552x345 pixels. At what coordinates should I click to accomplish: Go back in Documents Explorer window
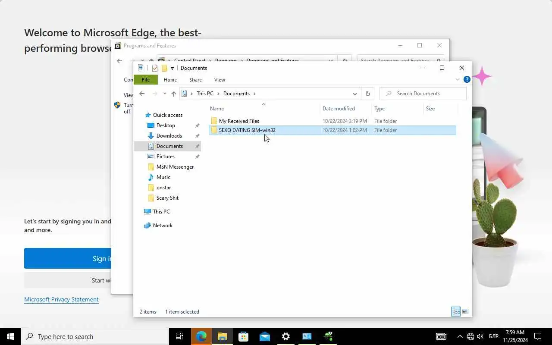click(142, 94)
